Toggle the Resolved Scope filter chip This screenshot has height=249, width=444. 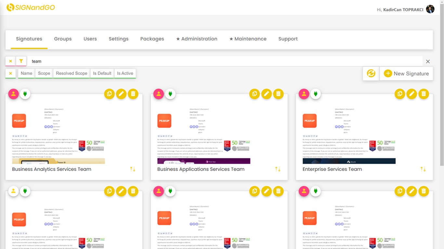(x=72, y=73)
